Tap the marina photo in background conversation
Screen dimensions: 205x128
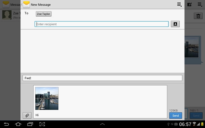click(x=192, y=48)
